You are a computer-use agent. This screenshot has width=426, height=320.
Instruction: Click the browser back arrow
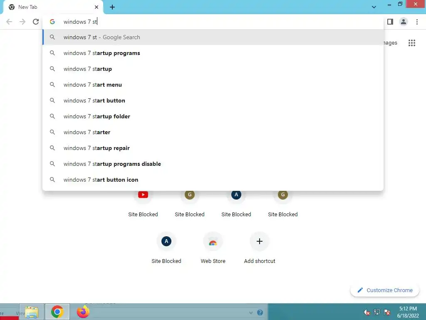[9, 22]
